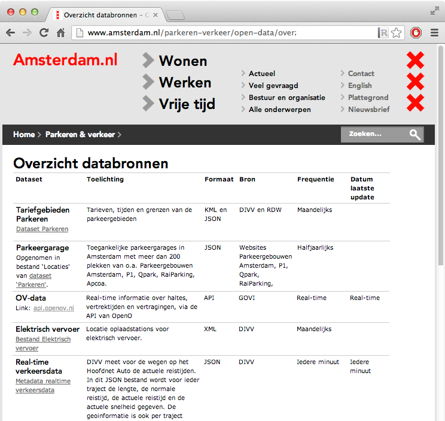This screenshot has height=421, width=445.
Task: Reload the page with refresh icon
Action: (x=44, y=33)
